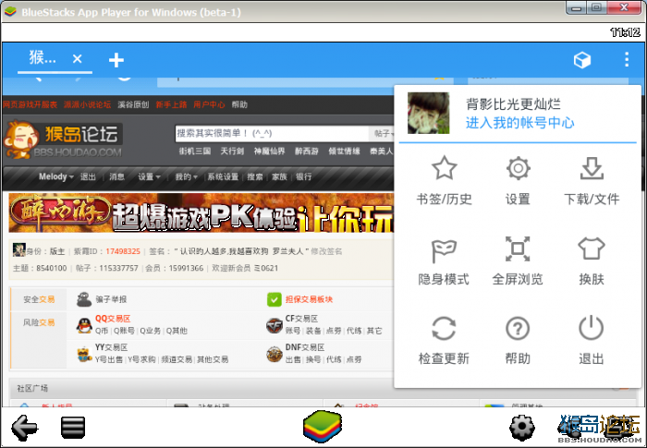Click the BlueStacks menu hamburger button
This screenshot has height=448, width=647.
pos(73,428)
